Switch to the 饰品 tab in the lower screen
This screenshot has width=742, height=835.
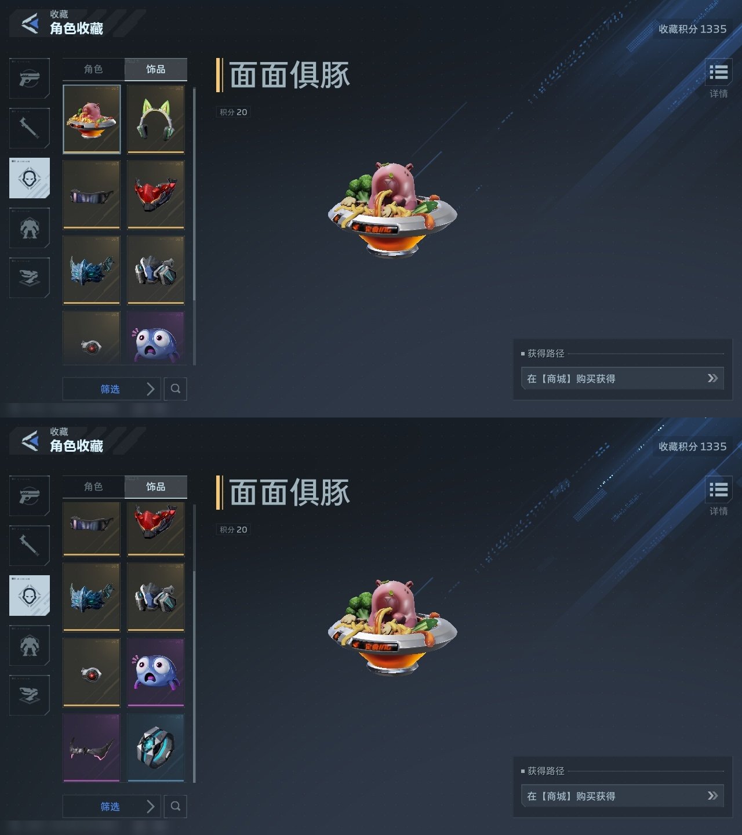click(x=155, y=487)
